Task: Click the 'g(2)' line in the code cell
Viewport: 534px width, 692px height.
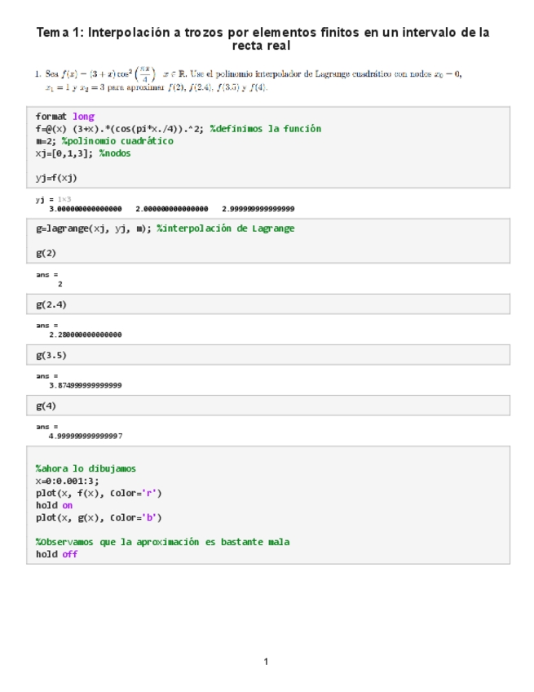Action: click(x=46, y=253)
